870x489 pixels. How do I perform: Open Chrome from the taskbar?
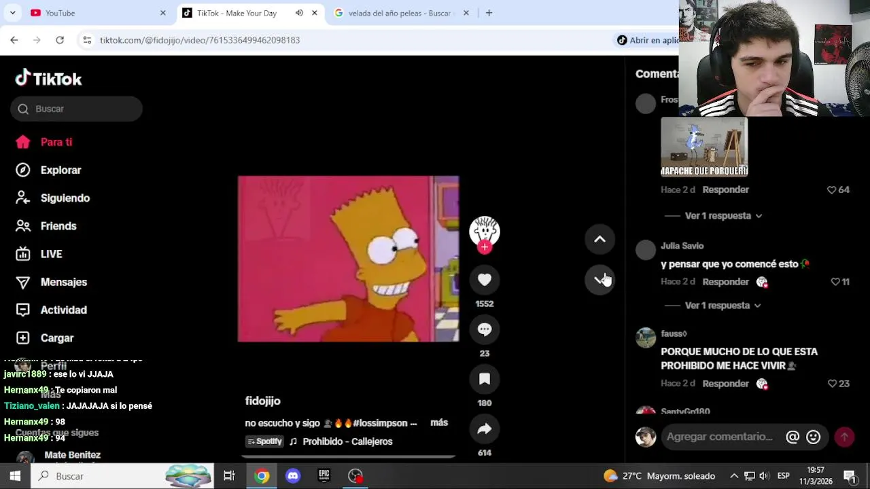click(x=262, y=476)
